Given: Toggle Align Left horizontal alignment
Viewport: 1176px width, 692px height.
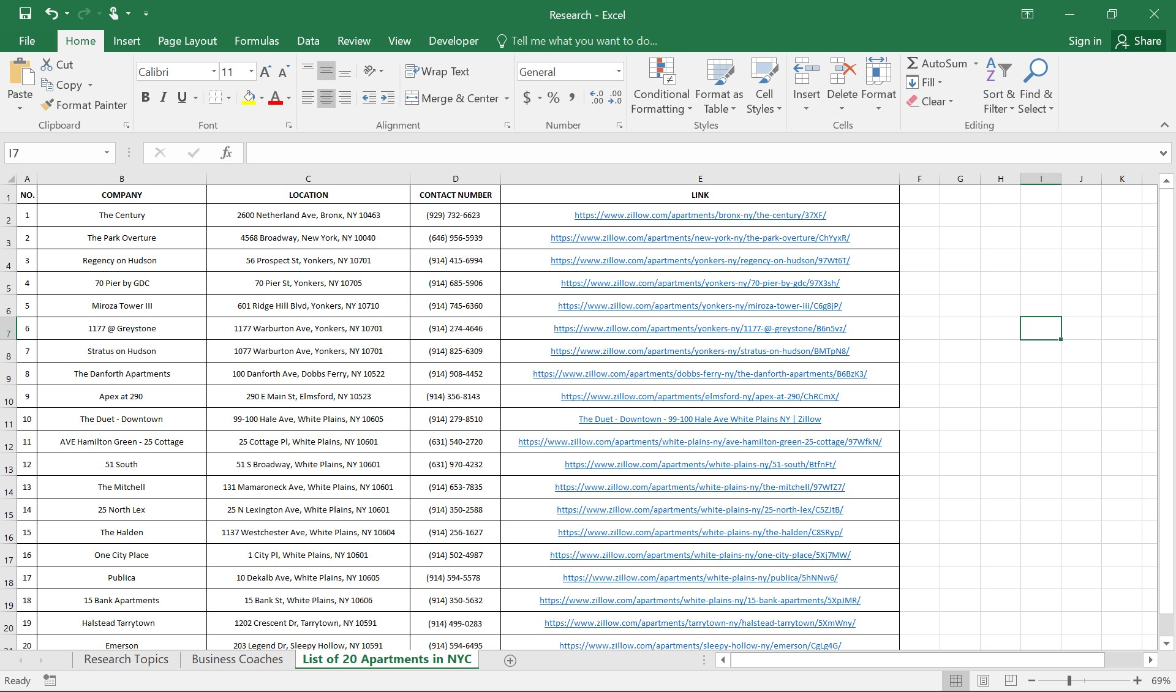Looking at the screenshot, I should 308,98.
